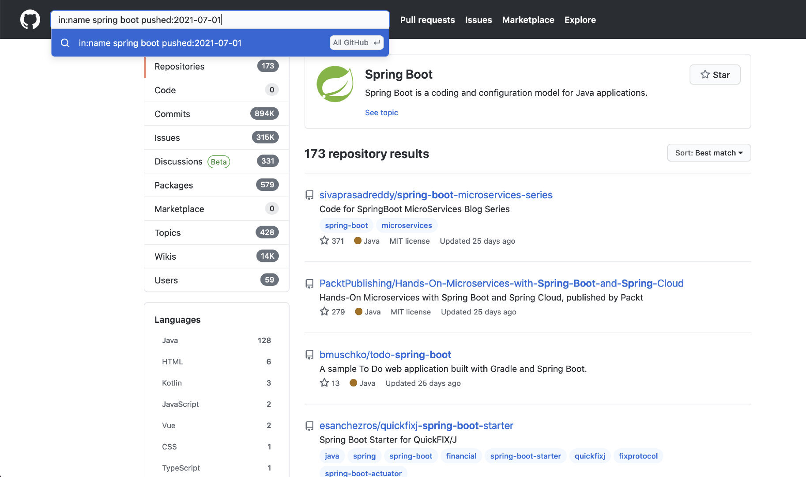Open PacktPublishing Hands-On-Microservices repository
This screenshot has height=477, width=806.
pyautogui.click(x=501, y=283)
